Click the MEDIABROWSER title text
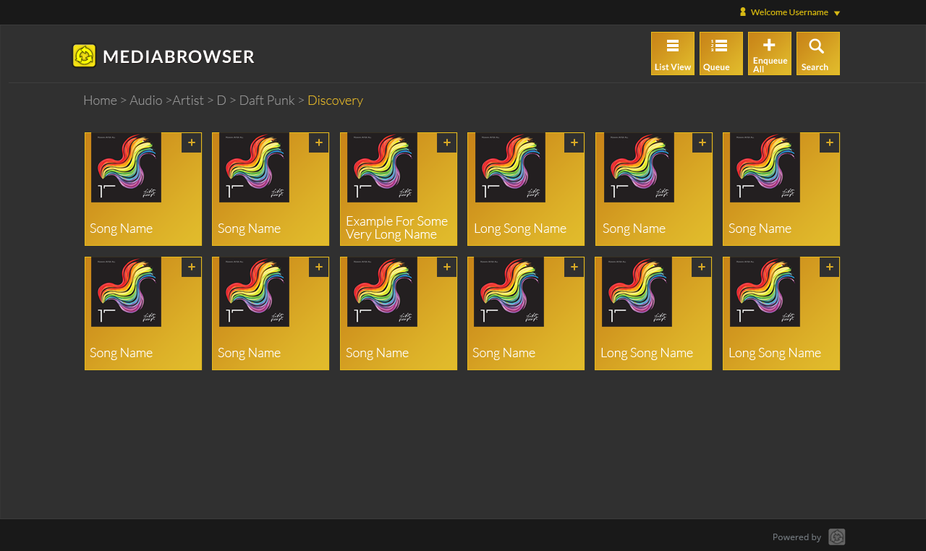The image size is (926, 551). click(x=179, y=56)
